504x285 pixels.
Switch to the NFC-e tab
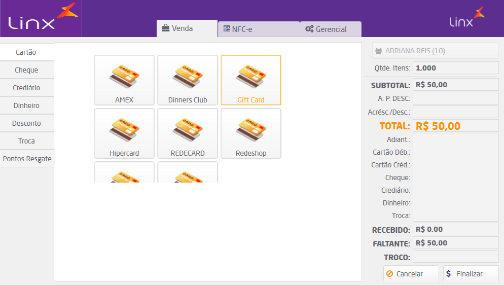(x=259, y=29)
